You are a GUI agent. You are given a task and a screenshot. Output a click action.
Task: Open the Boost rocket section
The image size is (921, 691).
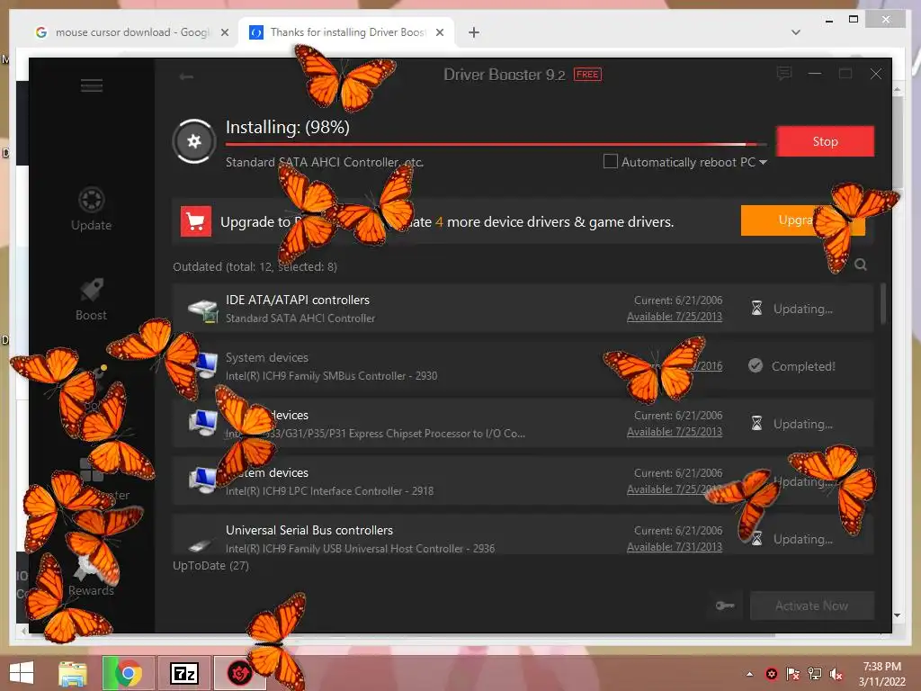(91, 299)
